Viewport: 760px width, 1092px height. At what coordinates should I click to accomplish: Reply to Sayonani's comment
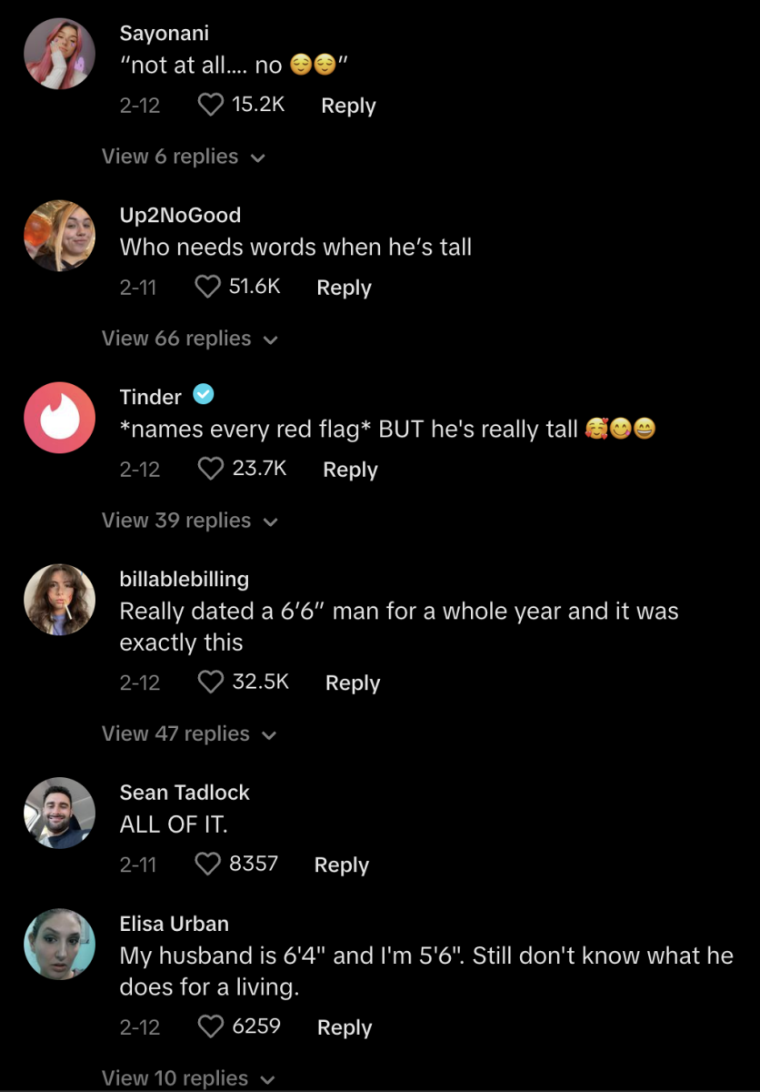point(348,106)
